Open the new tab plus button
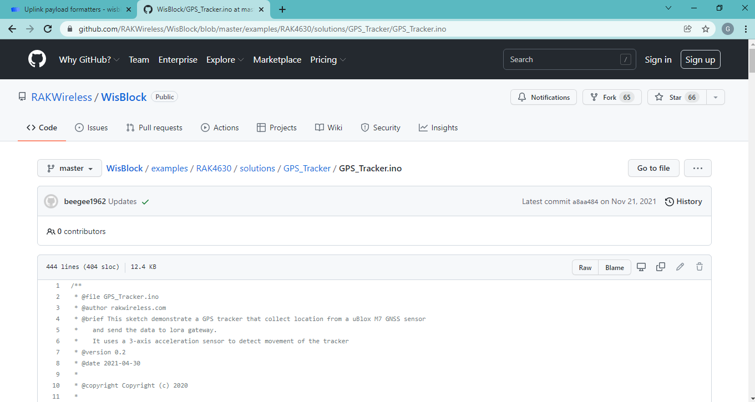 coord(282,9)
